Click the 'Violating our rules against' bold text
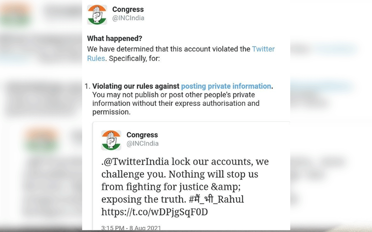Image resolution: width=372 pixels, height=232 pixels. pyautogui.click(x=136, y=86)
